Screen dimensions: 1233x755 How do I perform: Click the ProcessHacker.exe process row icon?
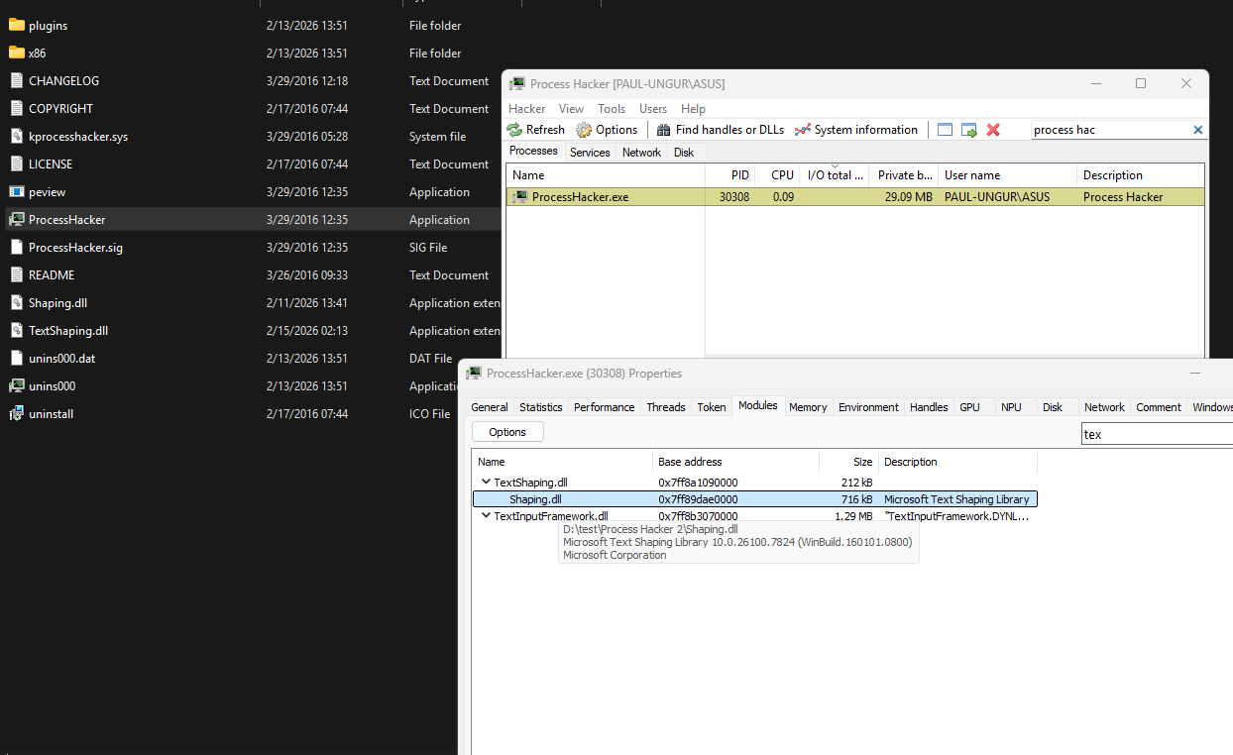(x=520, y=197)
